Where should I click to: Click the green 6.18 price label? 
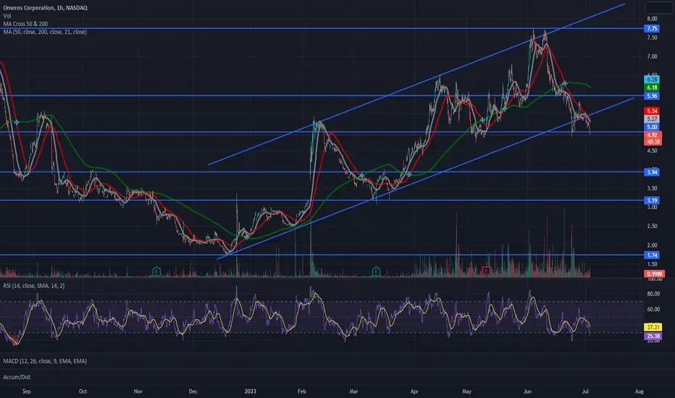coord(652,88)
